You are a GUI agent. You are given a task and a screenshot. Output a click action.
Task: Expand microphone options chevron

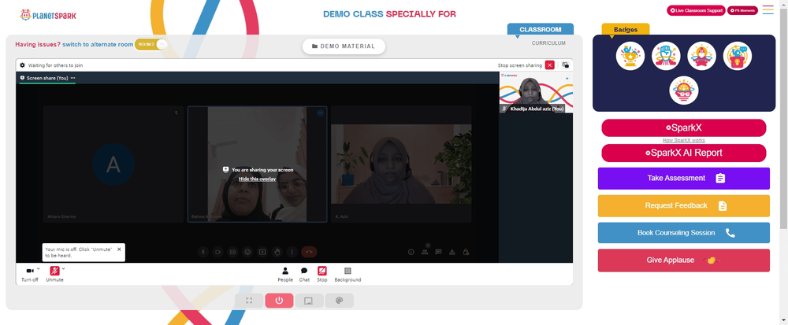[63, 269]
